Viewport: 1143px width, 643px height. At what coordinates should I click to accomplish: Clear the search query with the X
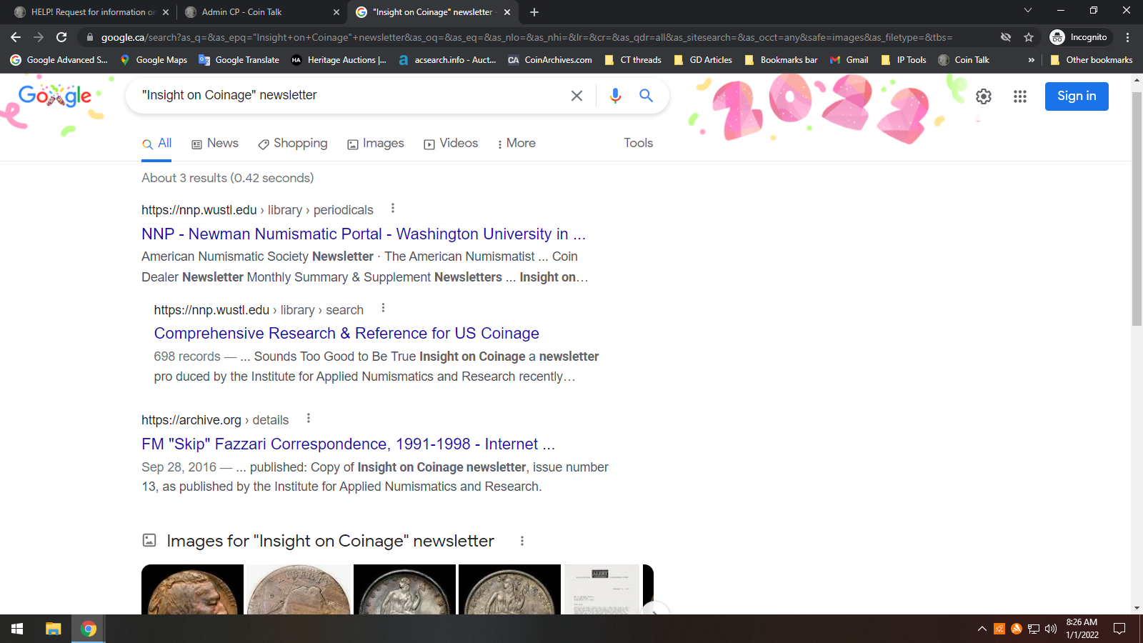coord(577,96)
